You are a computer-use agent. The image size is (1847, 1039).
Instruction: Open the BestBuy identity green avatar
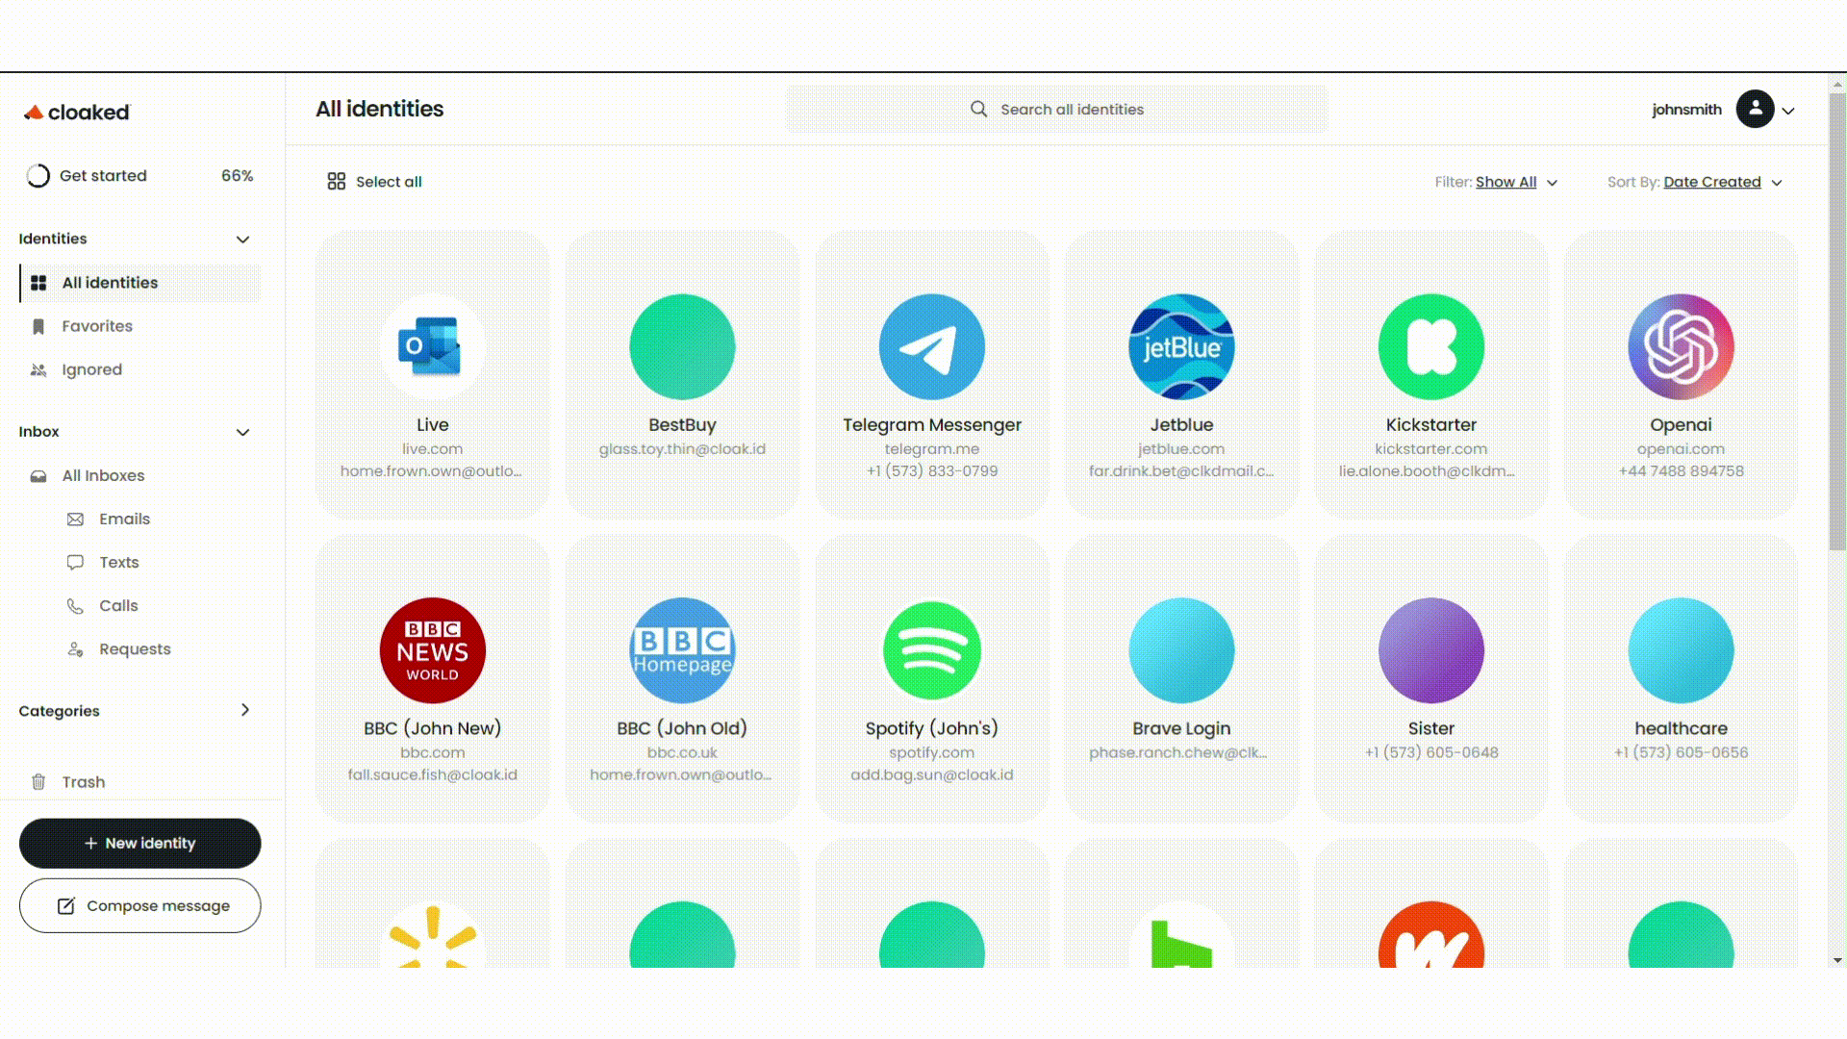(682, 346)
